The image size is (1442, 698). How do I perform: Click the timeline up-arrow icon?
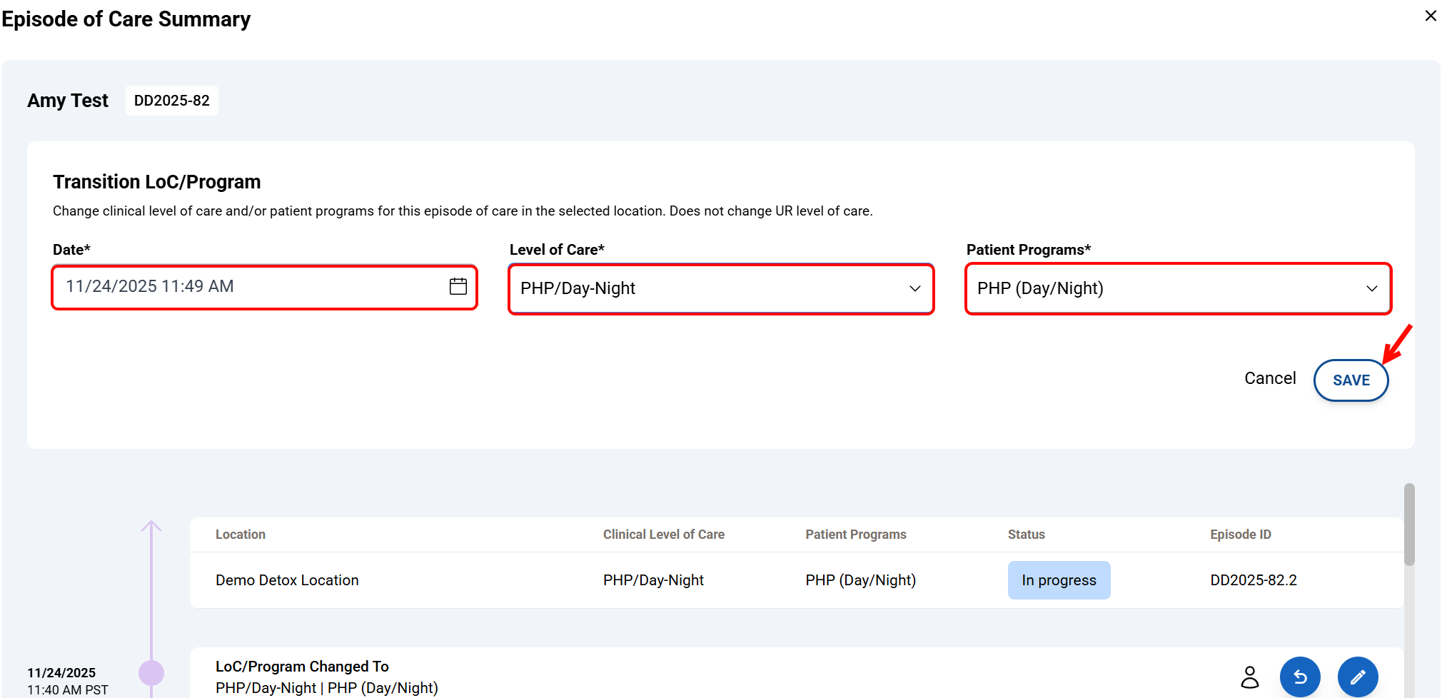(x=151, y=527)
